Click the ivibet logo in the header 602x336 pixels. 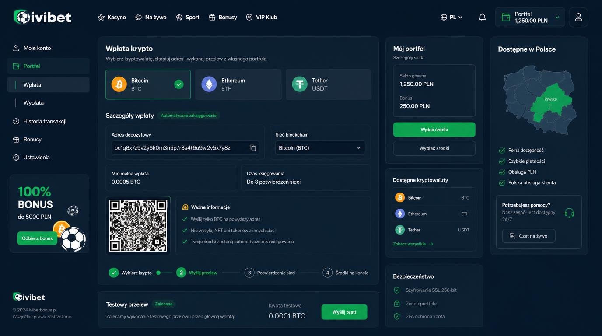point(42,17)
